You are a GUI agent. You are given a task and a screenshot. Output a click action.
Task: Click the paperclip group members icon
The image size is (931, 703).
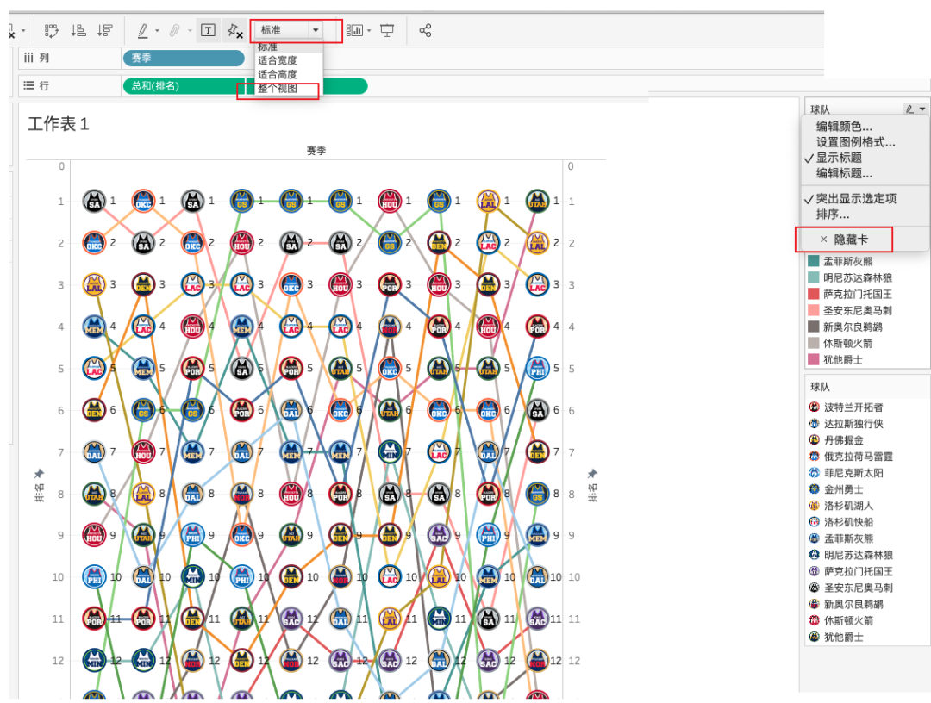click(174, 30)
